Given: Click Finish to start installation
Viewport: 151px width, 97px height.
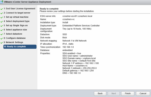Looking at the screenshot, I should point(128,94).
